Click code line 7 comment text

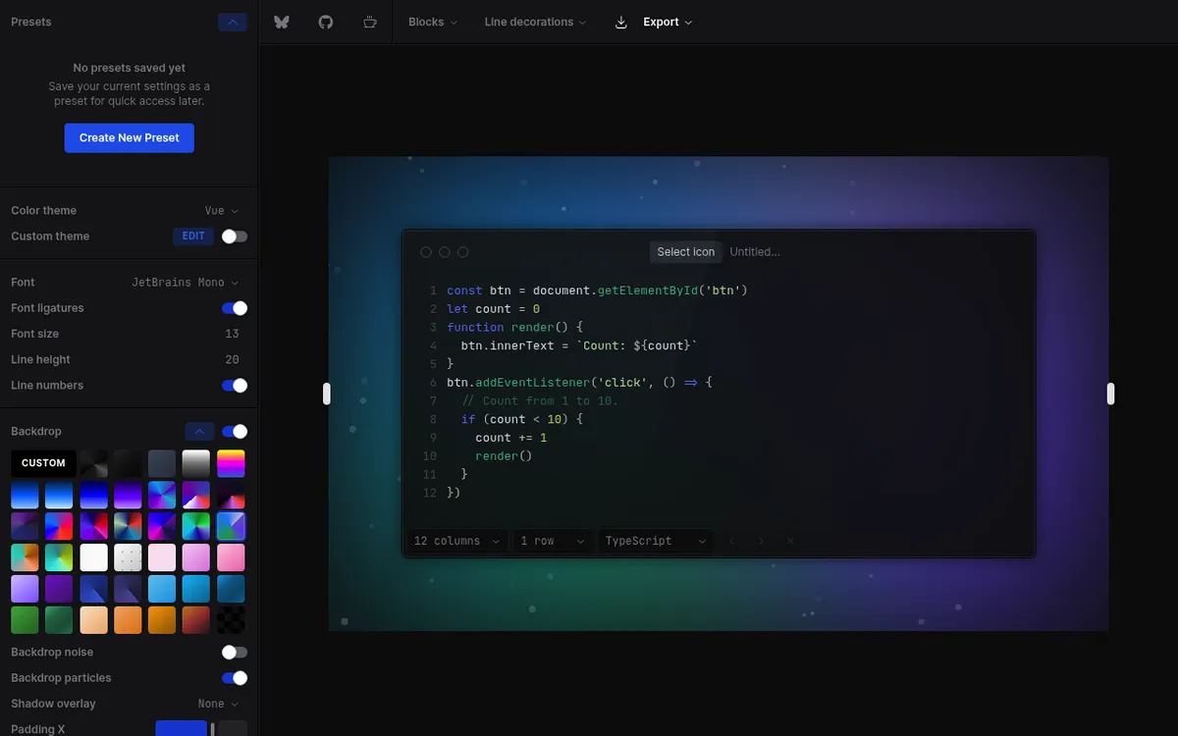pos(540,401)
